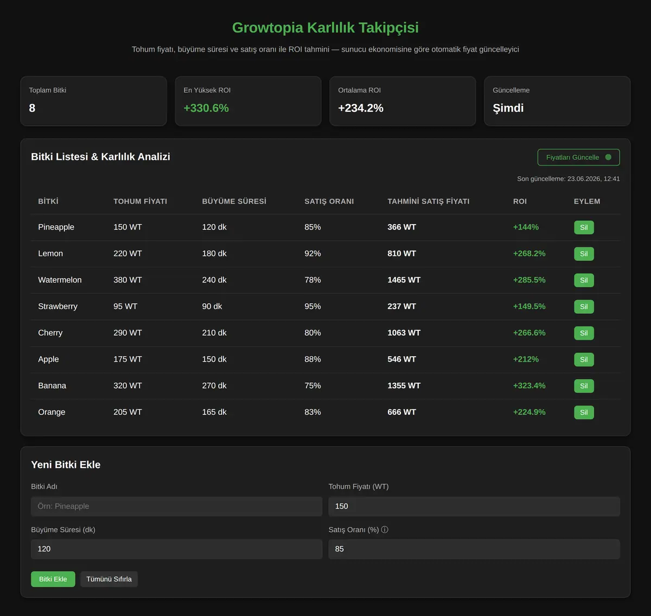This screenshot has width=651, height=616.
Task: Click Cherry's 210 dk growth time
Action: point(214,332)
